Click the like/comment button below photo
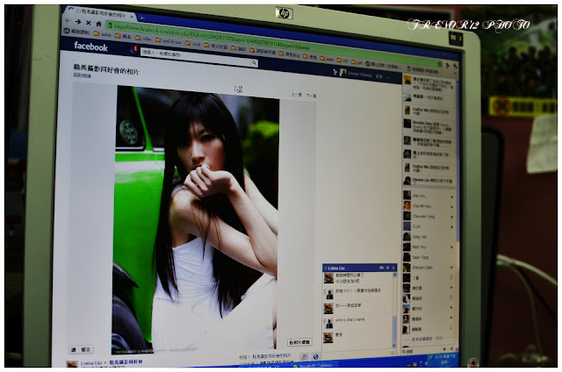The image size is (562, 372). 81,349
